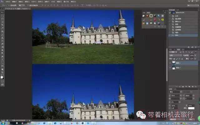Hide the 图层 1 layer with its eye icon
Viewport: 200px width, 125px height.
pos(170,63)
